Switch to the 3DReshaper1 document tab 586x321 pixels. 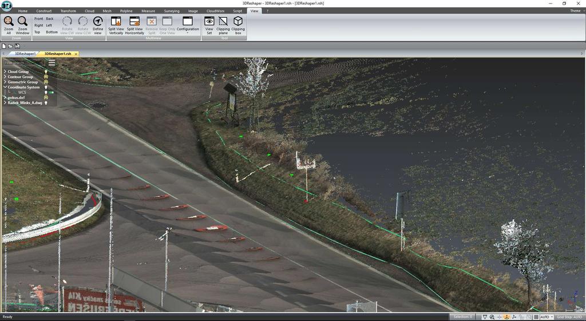(25, 54)
